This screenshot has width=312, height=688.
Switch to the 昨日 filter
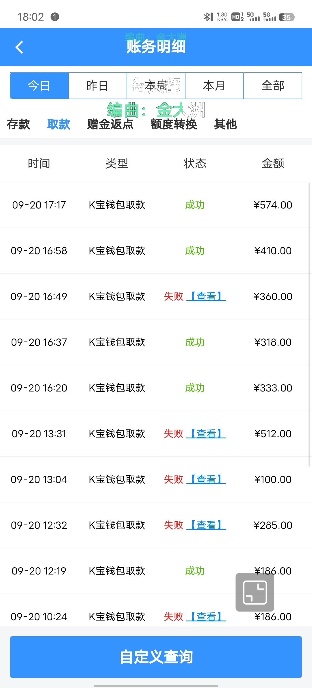[98, 86]
